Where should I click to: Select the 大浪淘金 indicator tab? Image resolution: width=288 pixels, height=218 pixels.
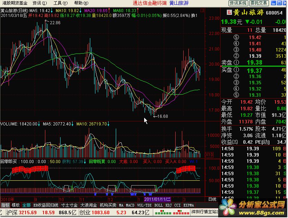89,205
